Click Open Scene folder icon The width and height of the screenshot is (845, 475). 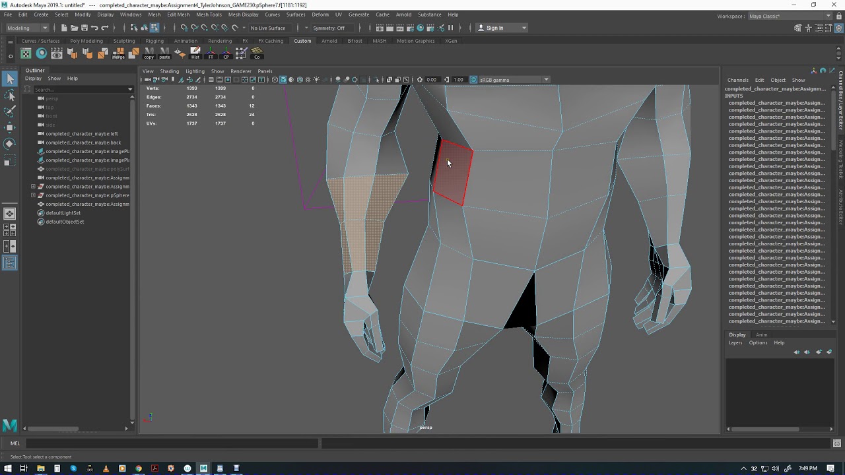(74, 28)
